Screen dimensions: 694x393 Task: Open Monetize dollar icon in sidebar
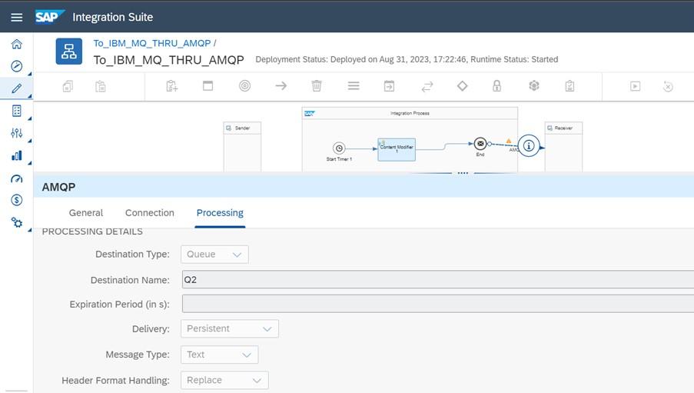[x=16, y=200]
